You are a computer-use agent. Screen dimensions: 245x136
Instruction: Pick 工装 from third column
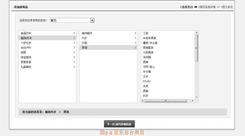pos(145,33)
